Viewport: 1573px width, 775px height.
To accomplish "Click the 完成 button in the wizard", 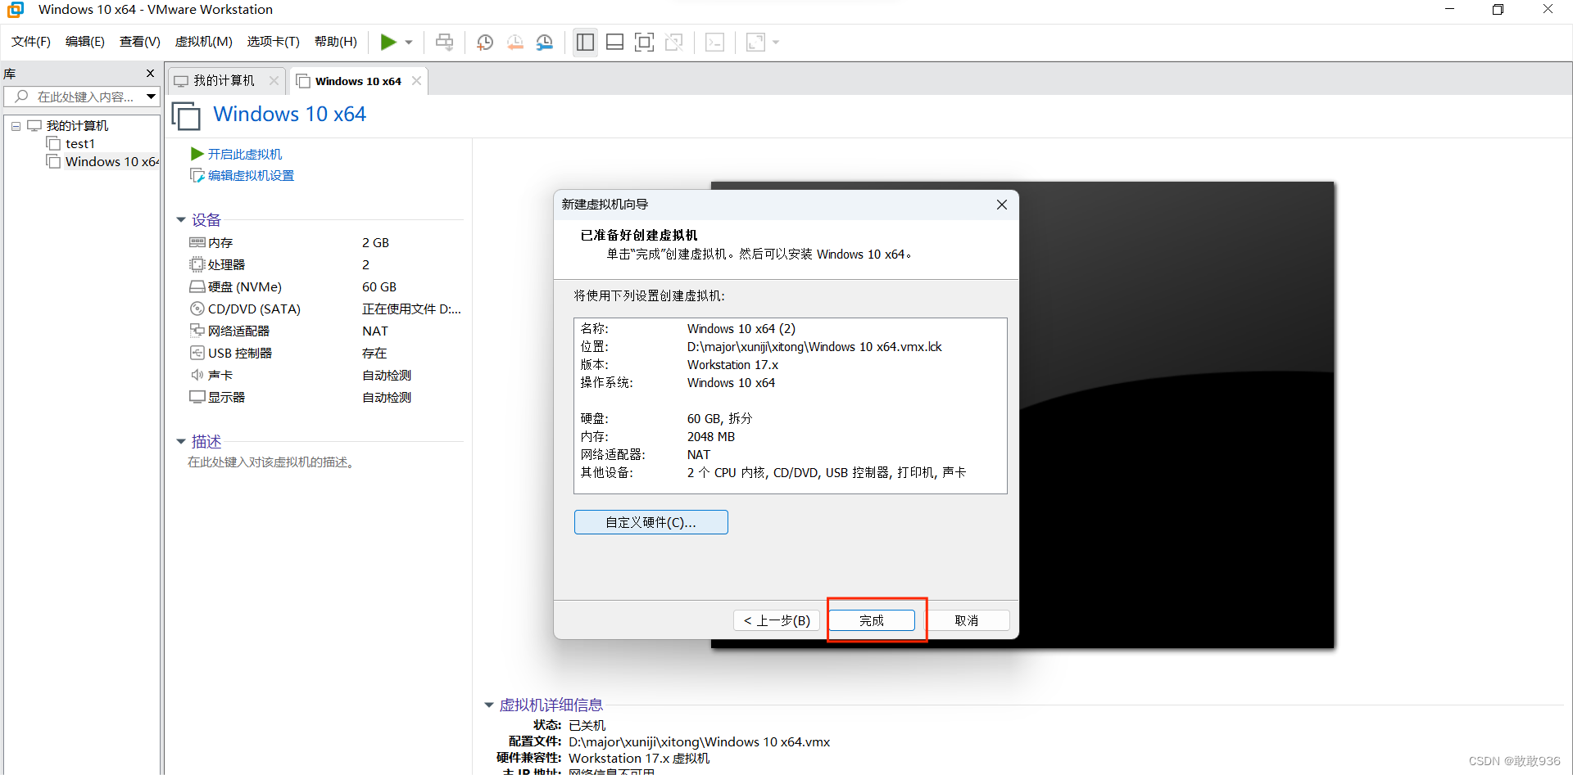I will [x=873, y=620].
